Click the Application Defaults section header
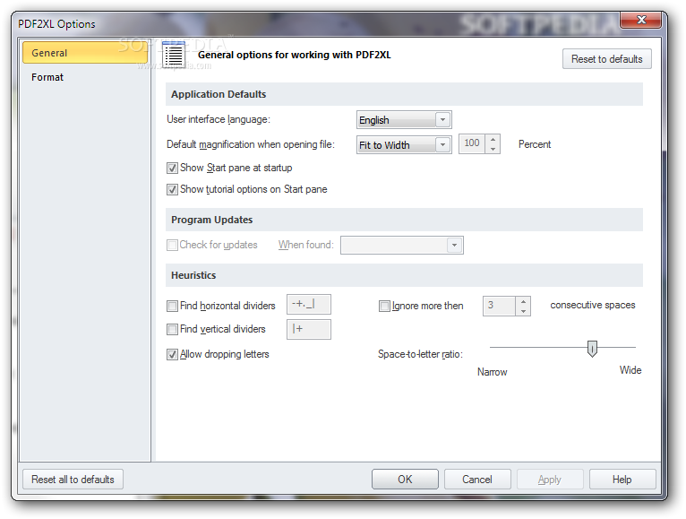Screen dimensions: 686x519 pos(404,94)
